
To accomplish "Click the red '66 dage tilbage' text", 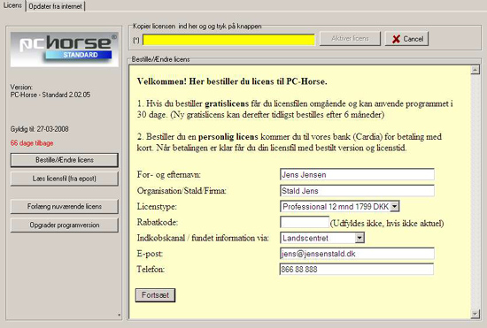I will [x=32, y=143].
